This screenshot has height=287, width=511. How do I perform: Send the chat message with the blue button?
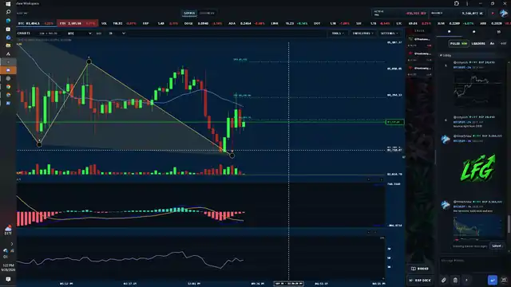point(493,280)
